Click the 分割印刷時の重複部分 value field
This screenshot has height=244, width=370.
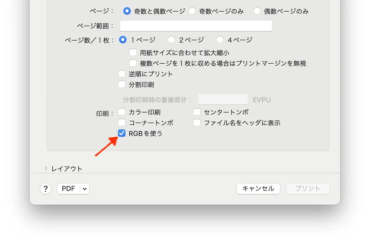pos(223,100)
